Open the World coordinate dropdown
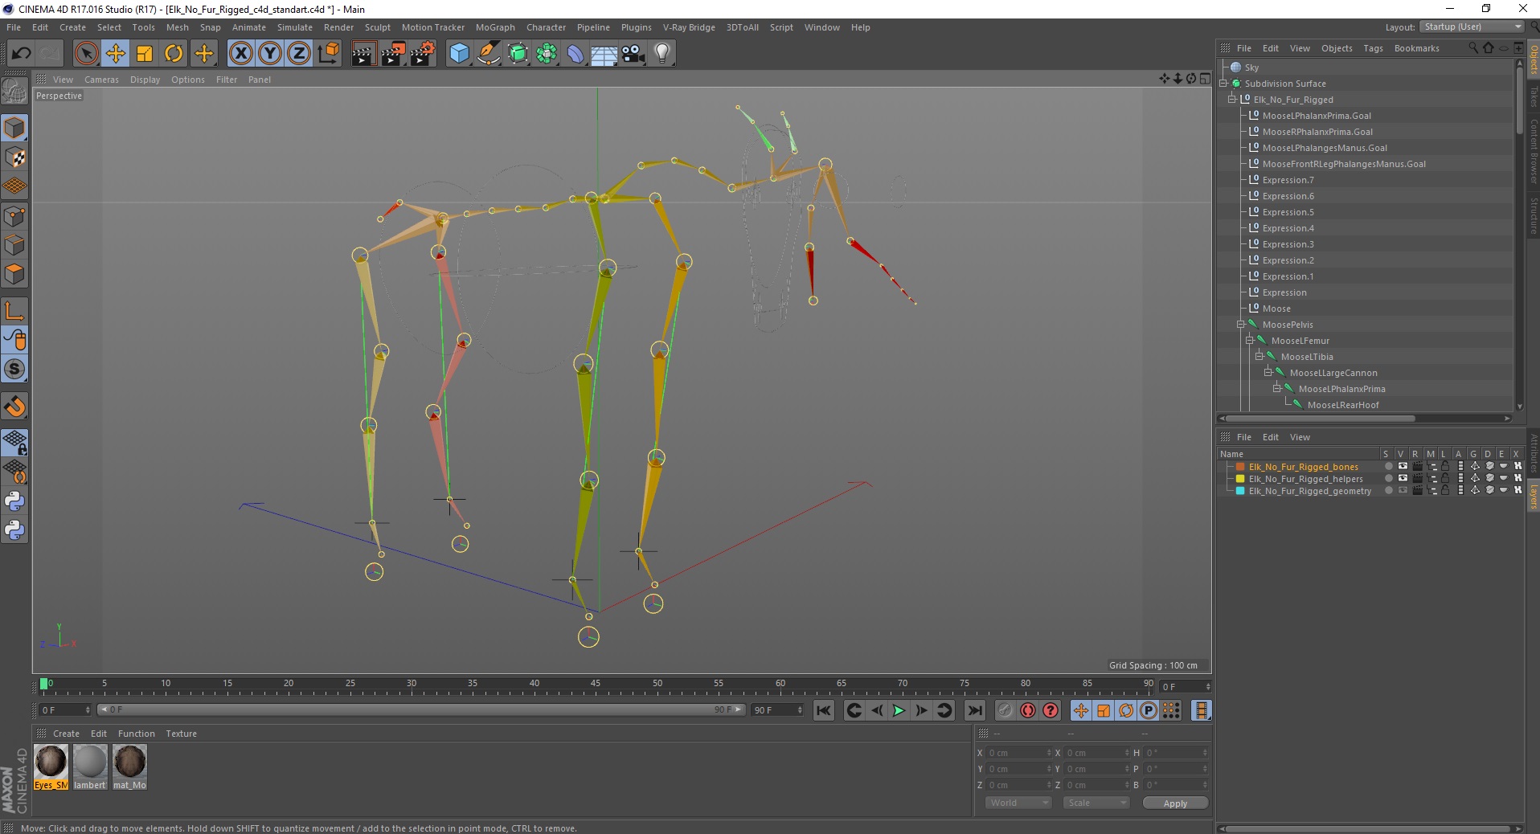 click(x=1018, y=803)
